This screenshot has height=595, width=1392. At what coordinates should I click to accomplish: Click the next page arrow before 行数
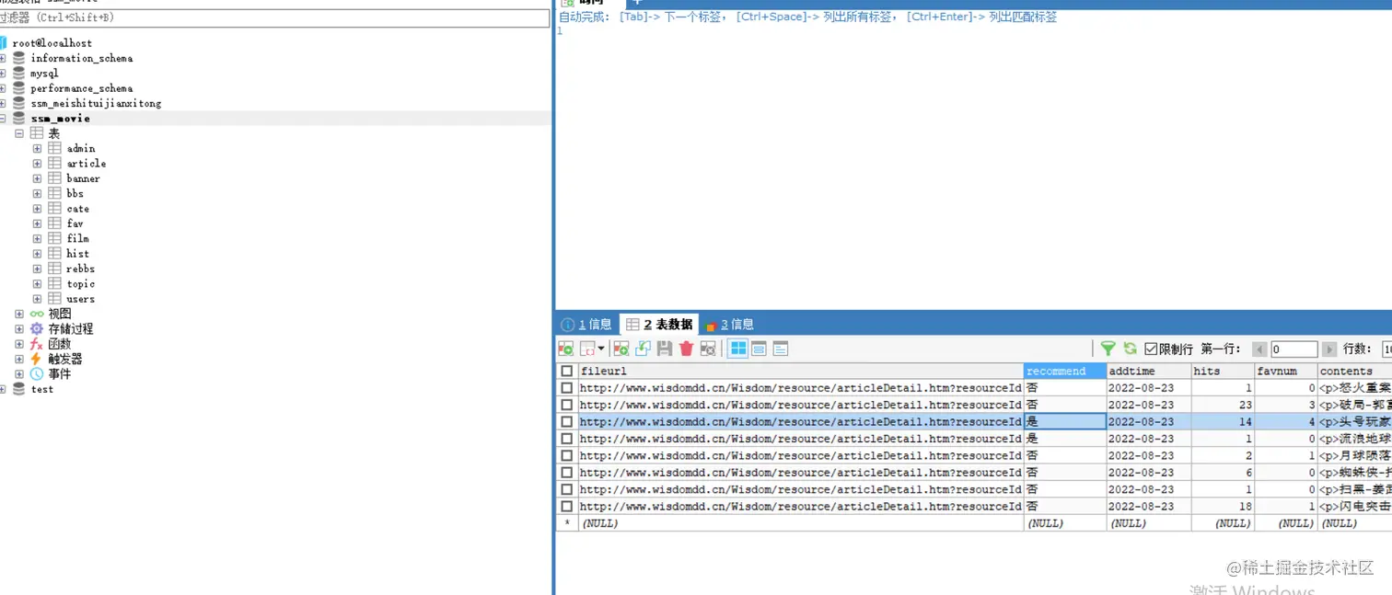click(1328, 349)
